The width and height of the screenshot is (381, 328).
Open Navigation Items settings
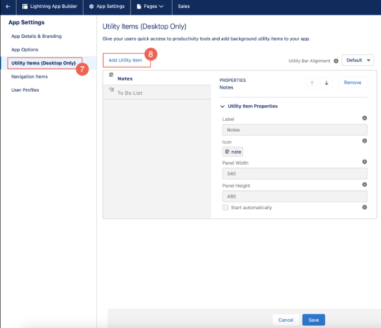click(x=30, y=77)
